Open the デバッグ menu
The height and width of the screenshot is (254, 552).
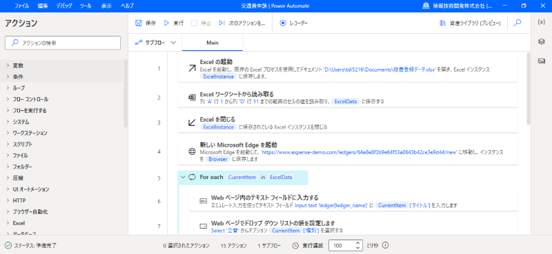(x=63, y=6)
